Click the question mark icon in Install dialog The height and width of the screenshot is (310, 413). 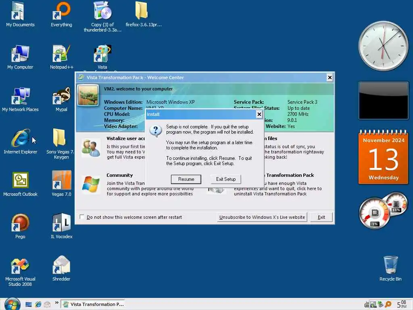(x=156, y=131)
